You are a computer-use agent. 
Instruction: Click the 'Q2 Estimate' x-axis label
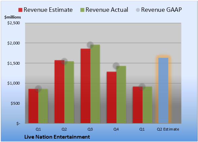[x=168, y=129]
